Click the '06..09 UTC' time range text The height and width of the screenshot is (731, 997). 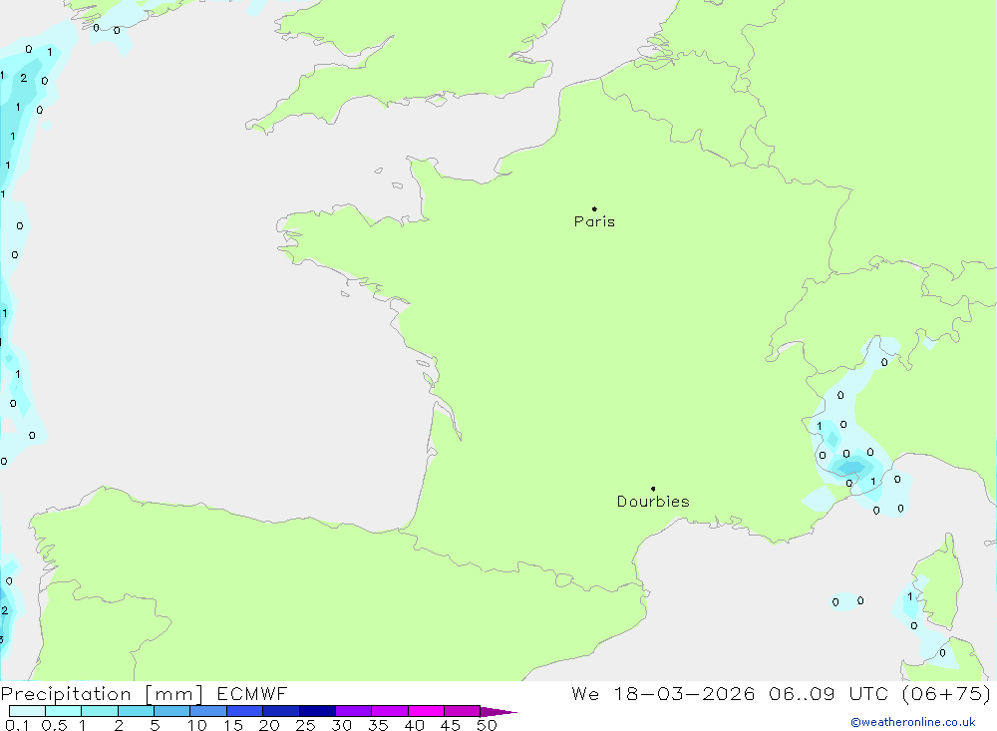tap(828, 693)
